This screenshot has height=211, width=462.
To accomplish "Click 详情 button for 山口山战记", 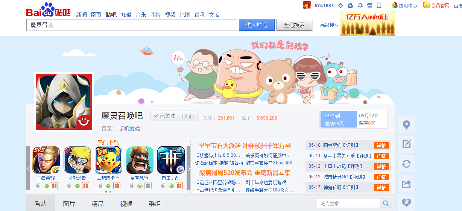I will [381, 166].
